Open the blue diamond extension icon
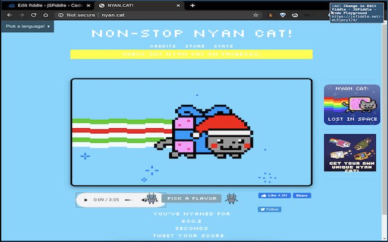 click(283, 15)
